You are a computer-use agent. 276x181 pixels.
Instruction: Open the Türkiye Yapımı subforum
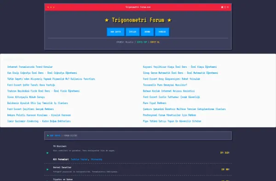(x=79, y=159)
